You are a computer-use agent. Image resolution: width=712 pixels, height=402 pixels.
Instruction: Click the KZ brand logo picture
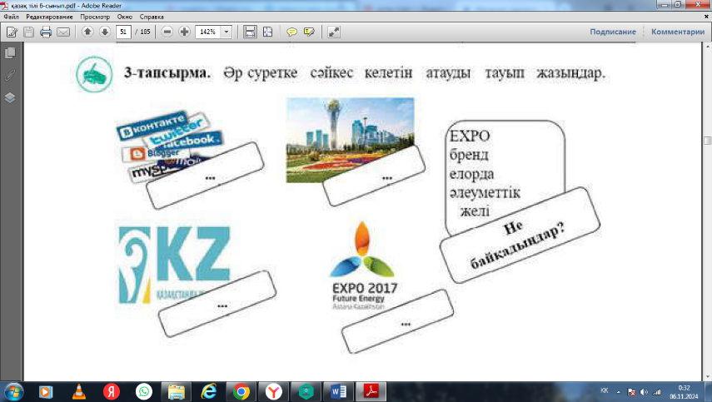pos(174,265)
